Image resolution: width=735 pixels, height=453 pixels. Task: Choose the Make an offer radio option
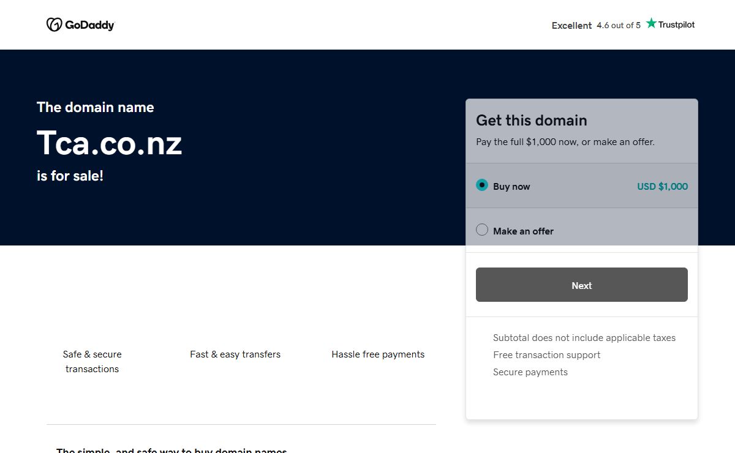coord(482,230)
